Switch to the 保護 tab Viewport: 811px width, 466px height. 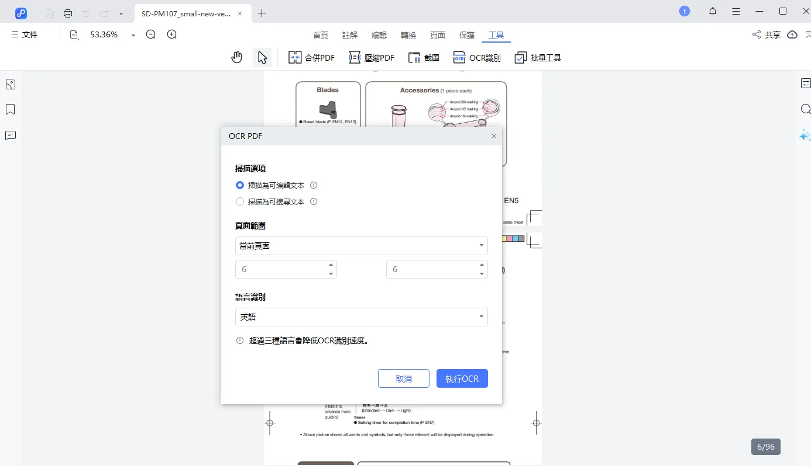[x=467, y=35]
